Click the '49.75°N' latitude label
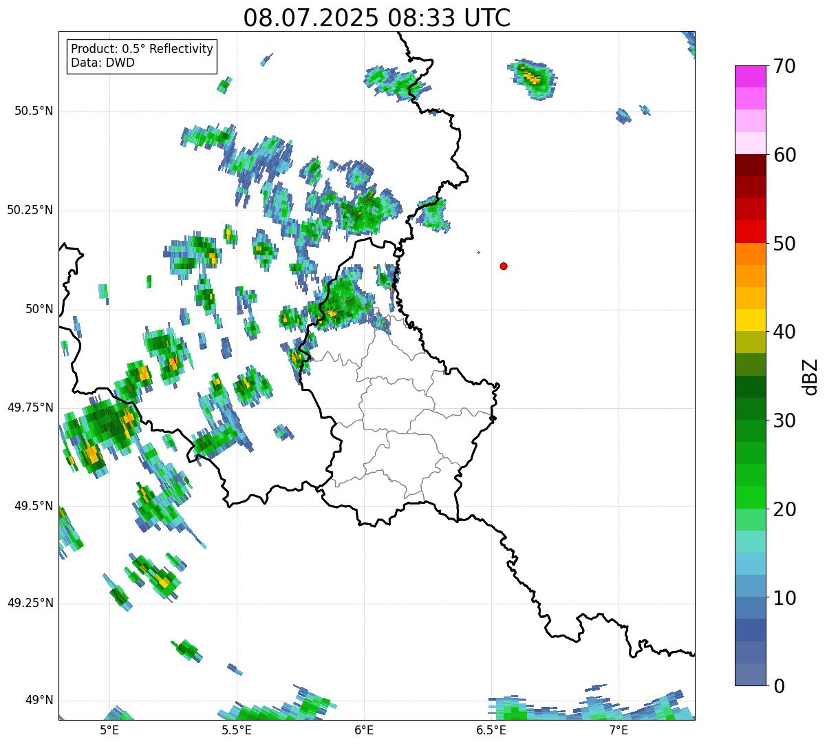Viewport: 827px width, 744px height. pyautogui.click(x=30, y=407)
